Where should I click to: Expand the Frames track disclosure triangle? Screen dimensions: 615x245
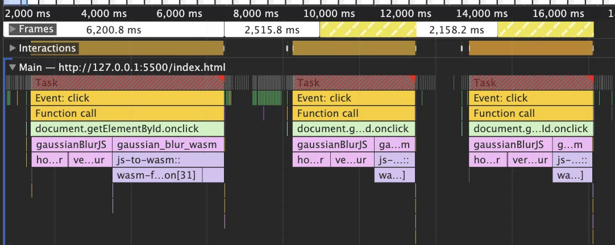(13, 29)
